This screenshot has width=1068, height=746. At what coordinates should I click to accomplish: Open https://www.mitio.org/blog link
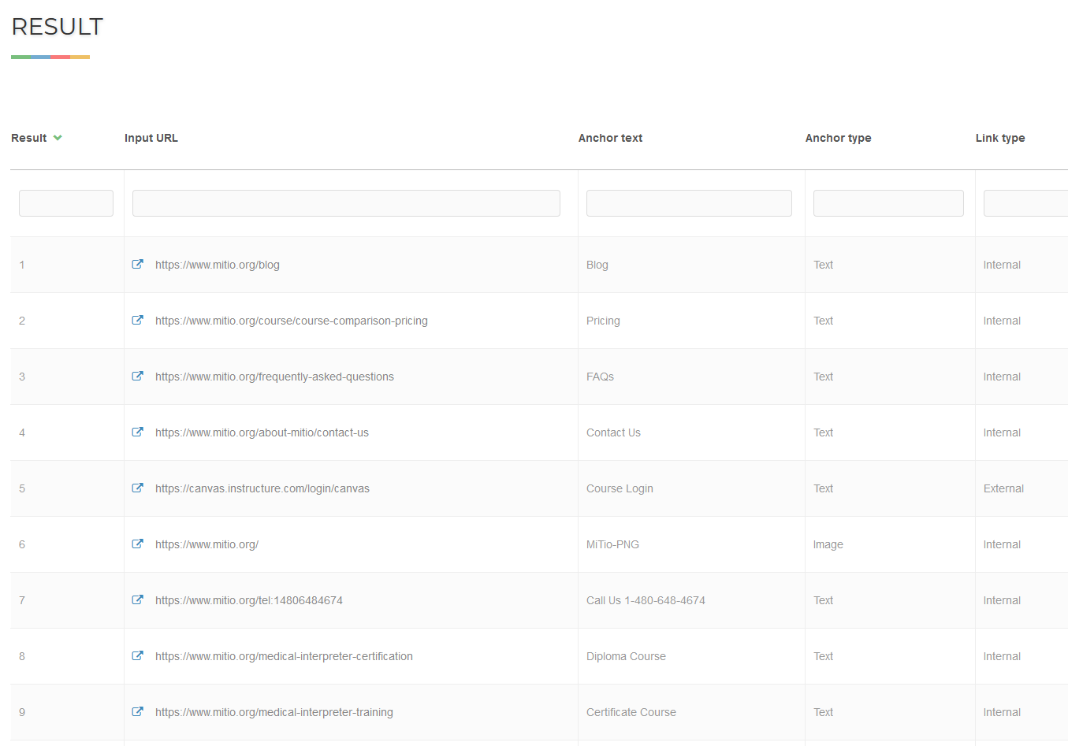[218, 265]
